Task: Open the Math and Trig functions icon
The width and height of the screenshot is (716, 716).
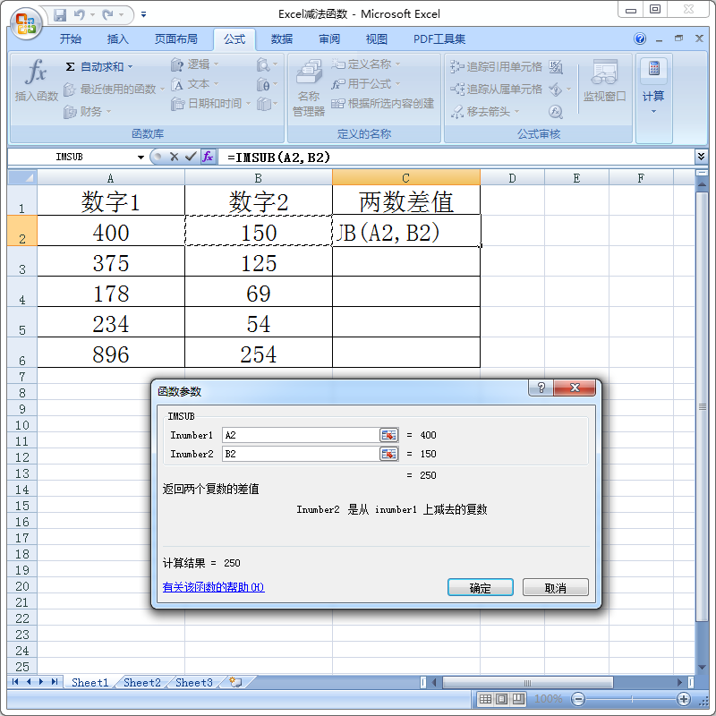Action: coord(263,84)
